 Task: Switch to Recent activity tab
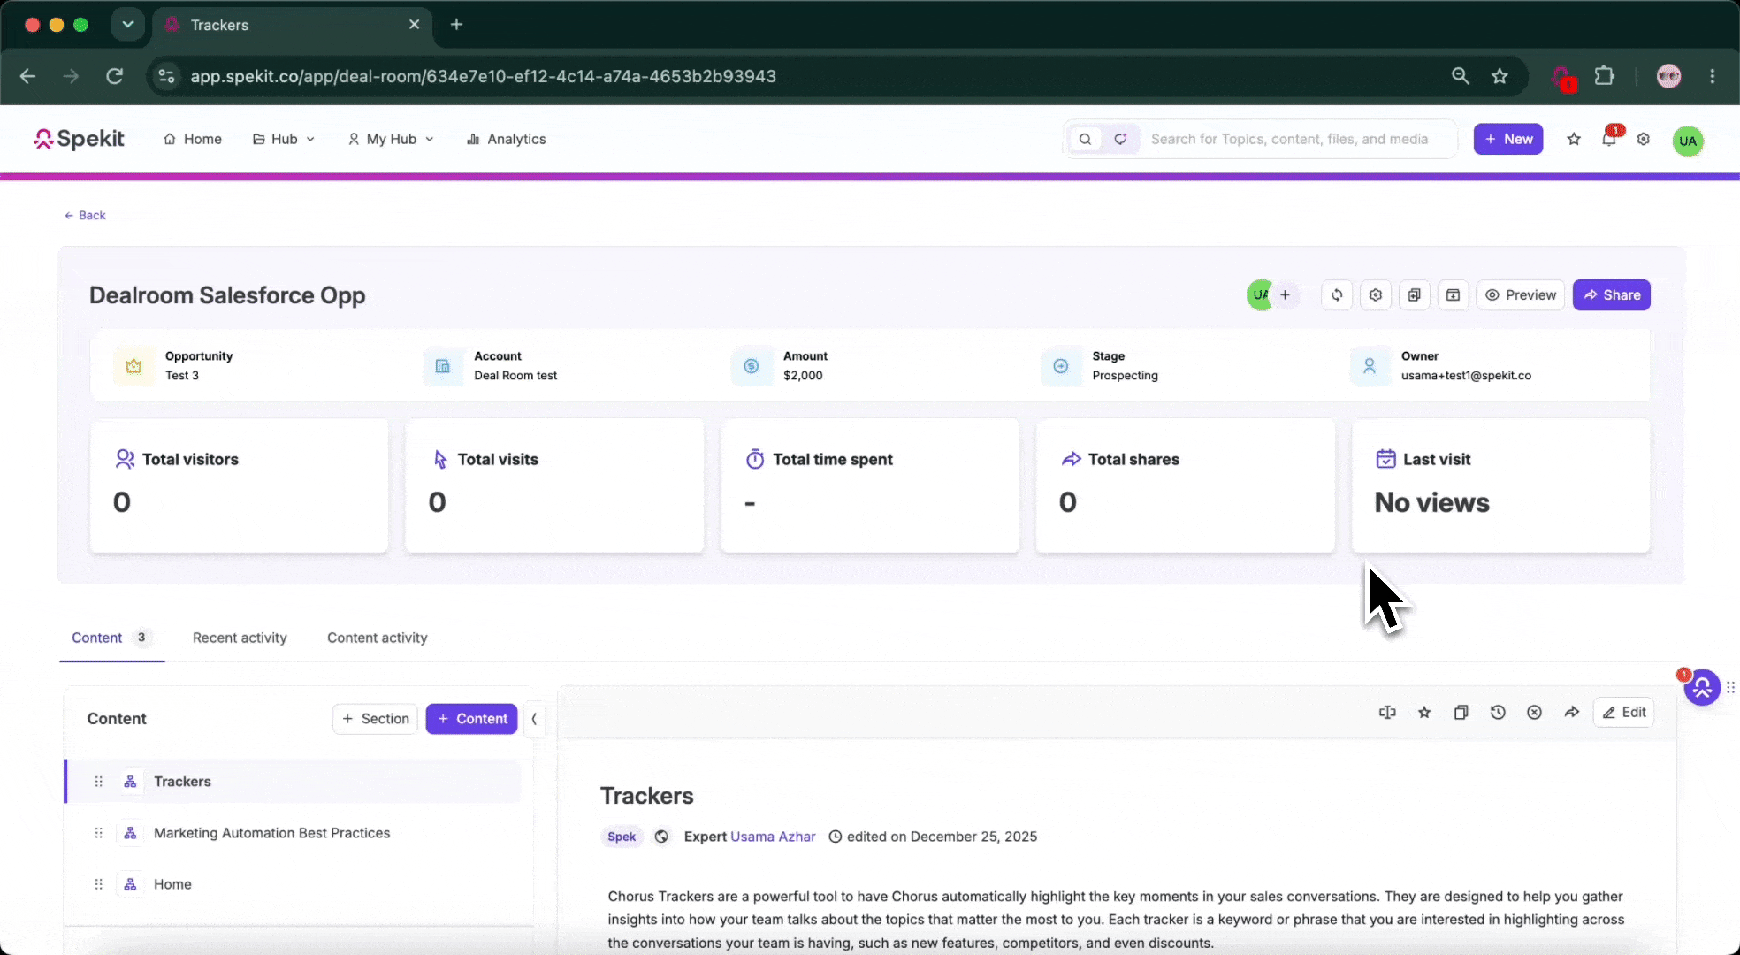coord(240,638)
